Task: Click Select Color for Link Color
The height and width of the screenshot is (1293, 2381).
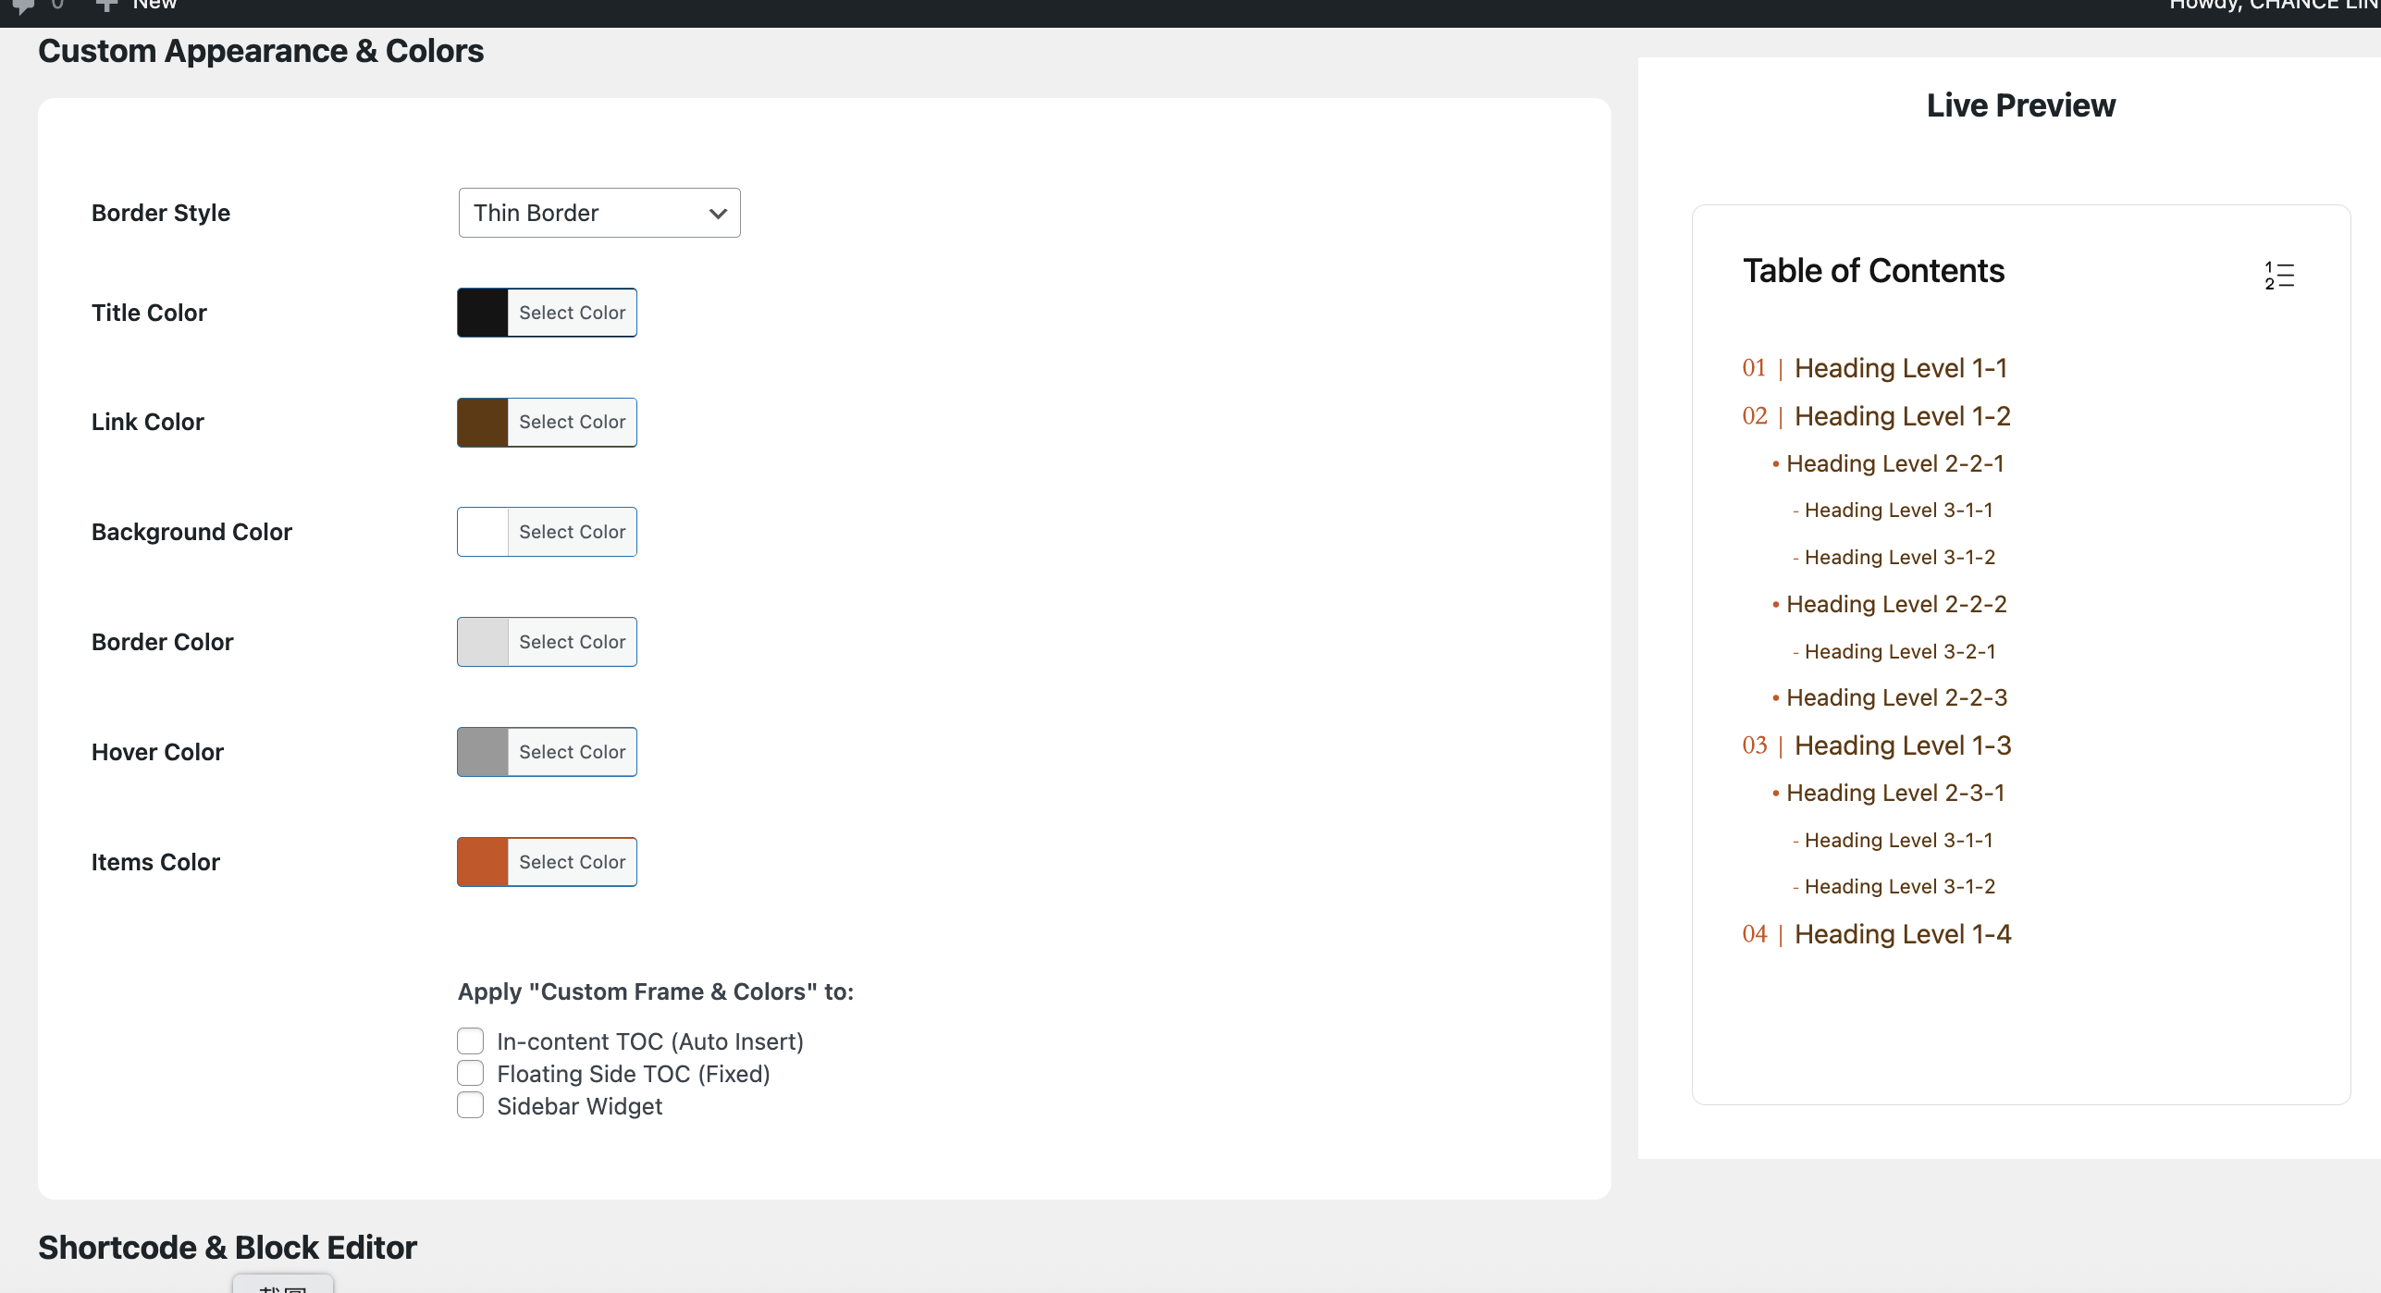Action: [572, 422]
